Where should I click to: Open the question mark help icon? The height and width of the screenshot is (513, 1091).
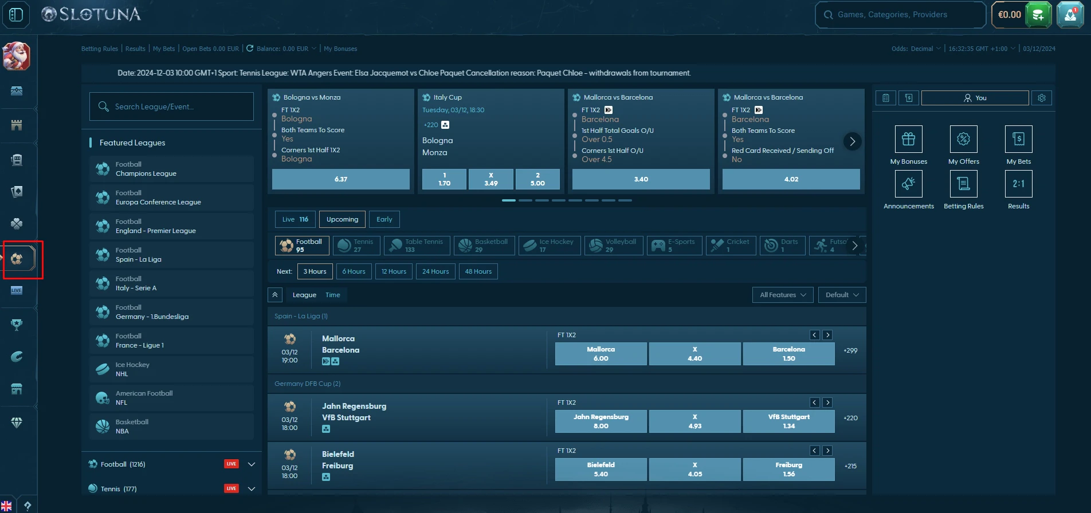(27, 506)
